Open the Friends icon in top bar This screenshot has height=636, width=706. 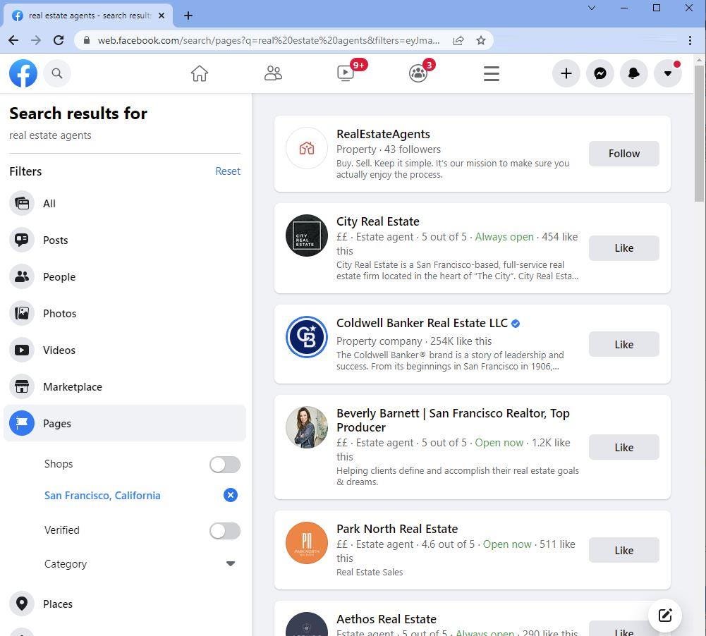point(273,73)
